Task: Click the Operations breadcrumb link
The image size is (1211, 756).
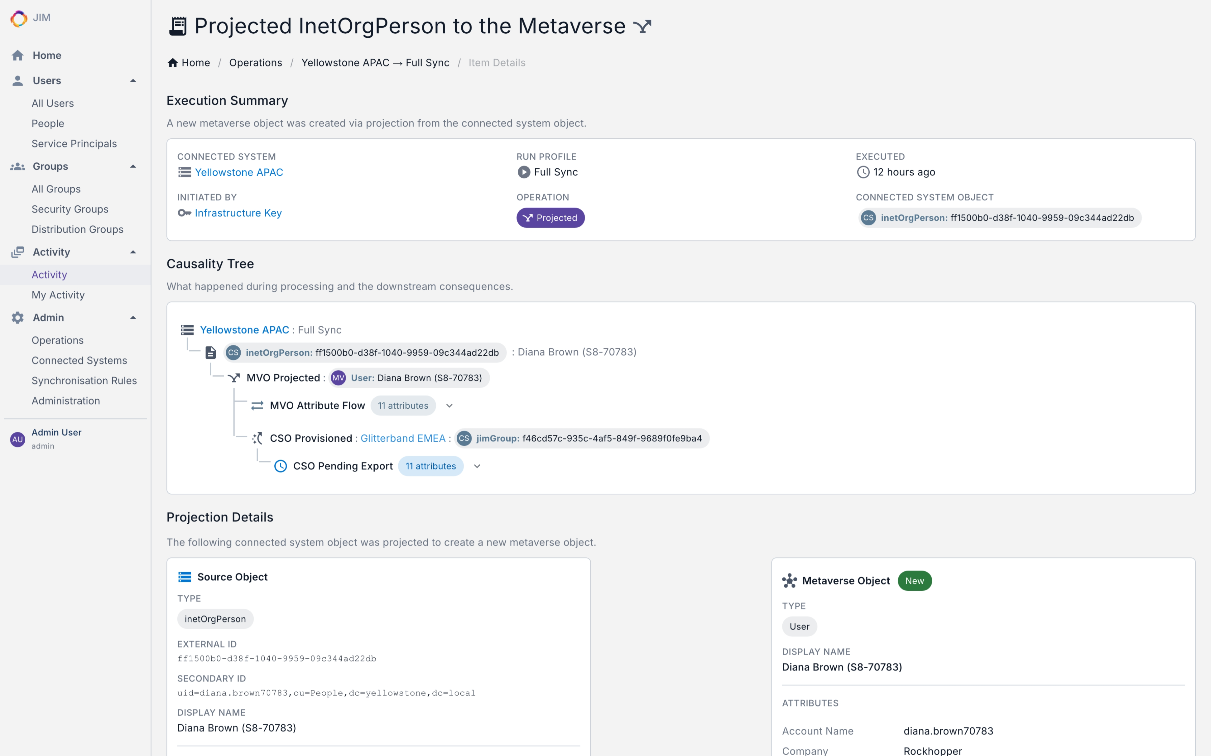Action: pos(255,62)
